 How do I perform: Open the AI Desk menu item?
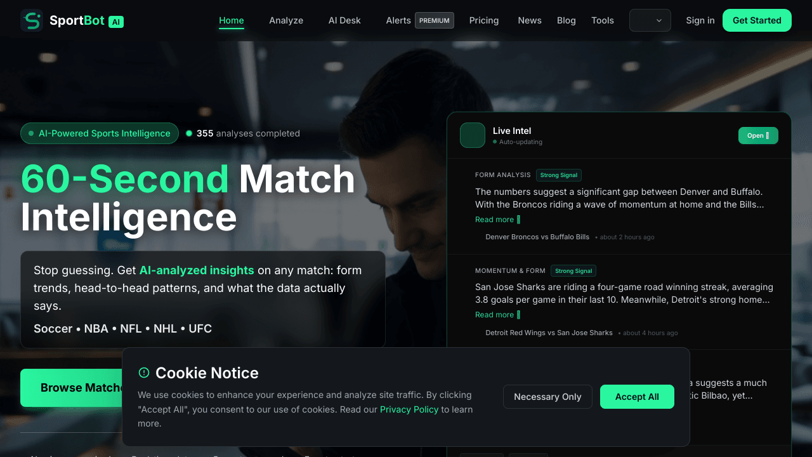[344, 20]
